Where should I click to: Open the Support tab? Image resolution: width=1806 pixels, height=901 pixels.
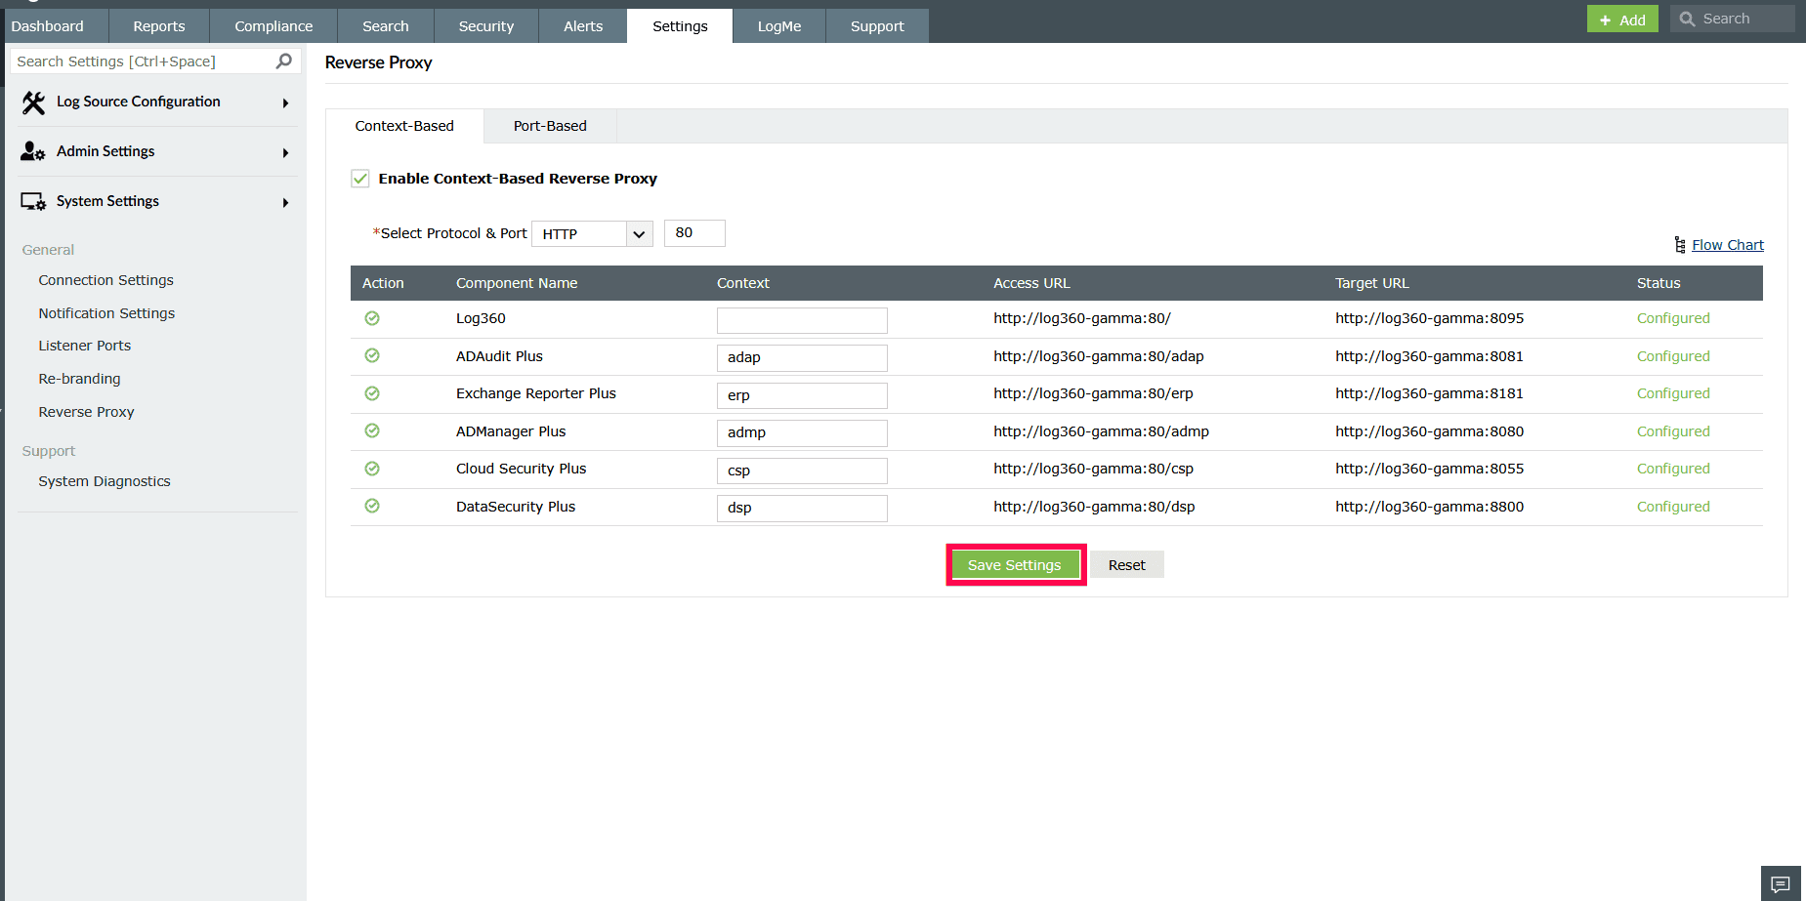877,26
